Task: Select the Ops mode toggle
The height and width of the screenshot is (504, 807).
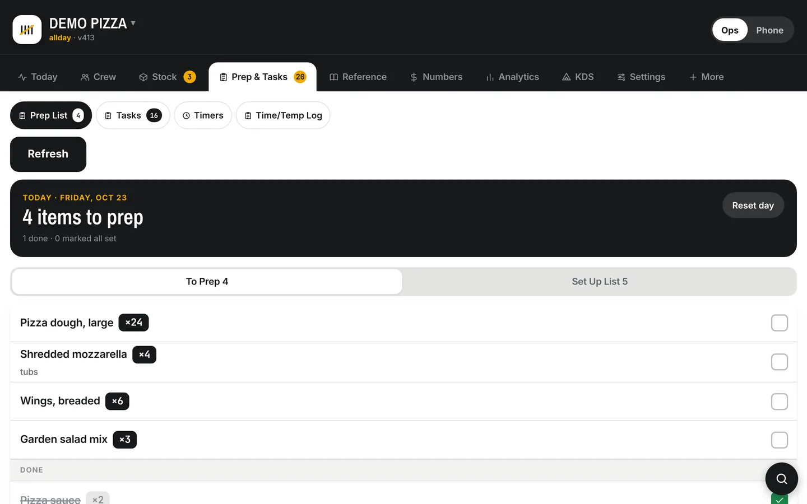Action: pyautogui.click(x=730, y=30)
